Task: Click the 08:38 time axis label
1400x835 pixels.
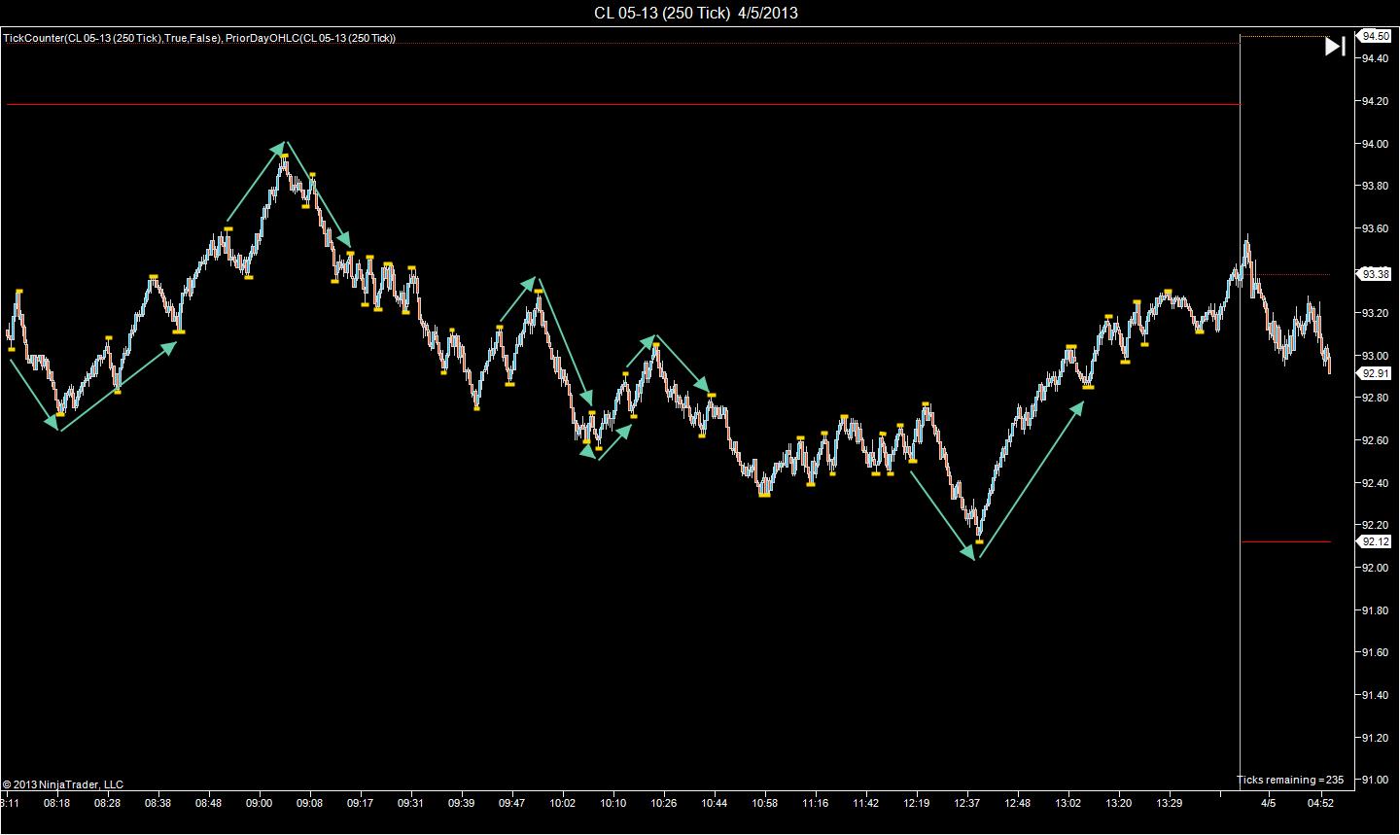Action: 157,804
